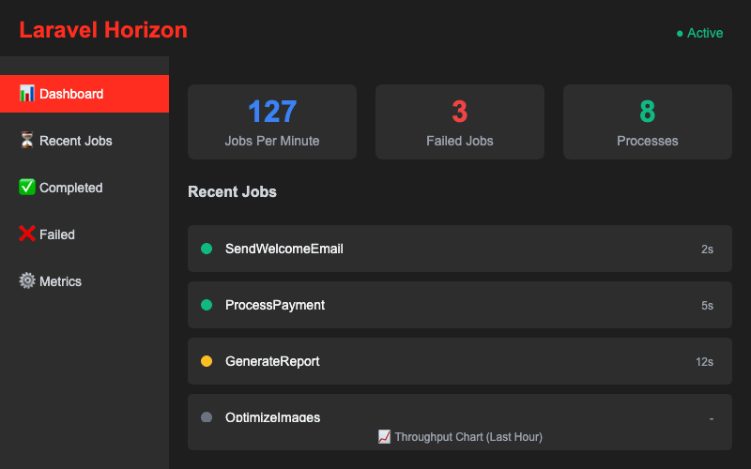Select the 127 Jobs Per Minute card
Image resolution: width=751 pixels, height=469 pixels.
click(x=272, y=122)
